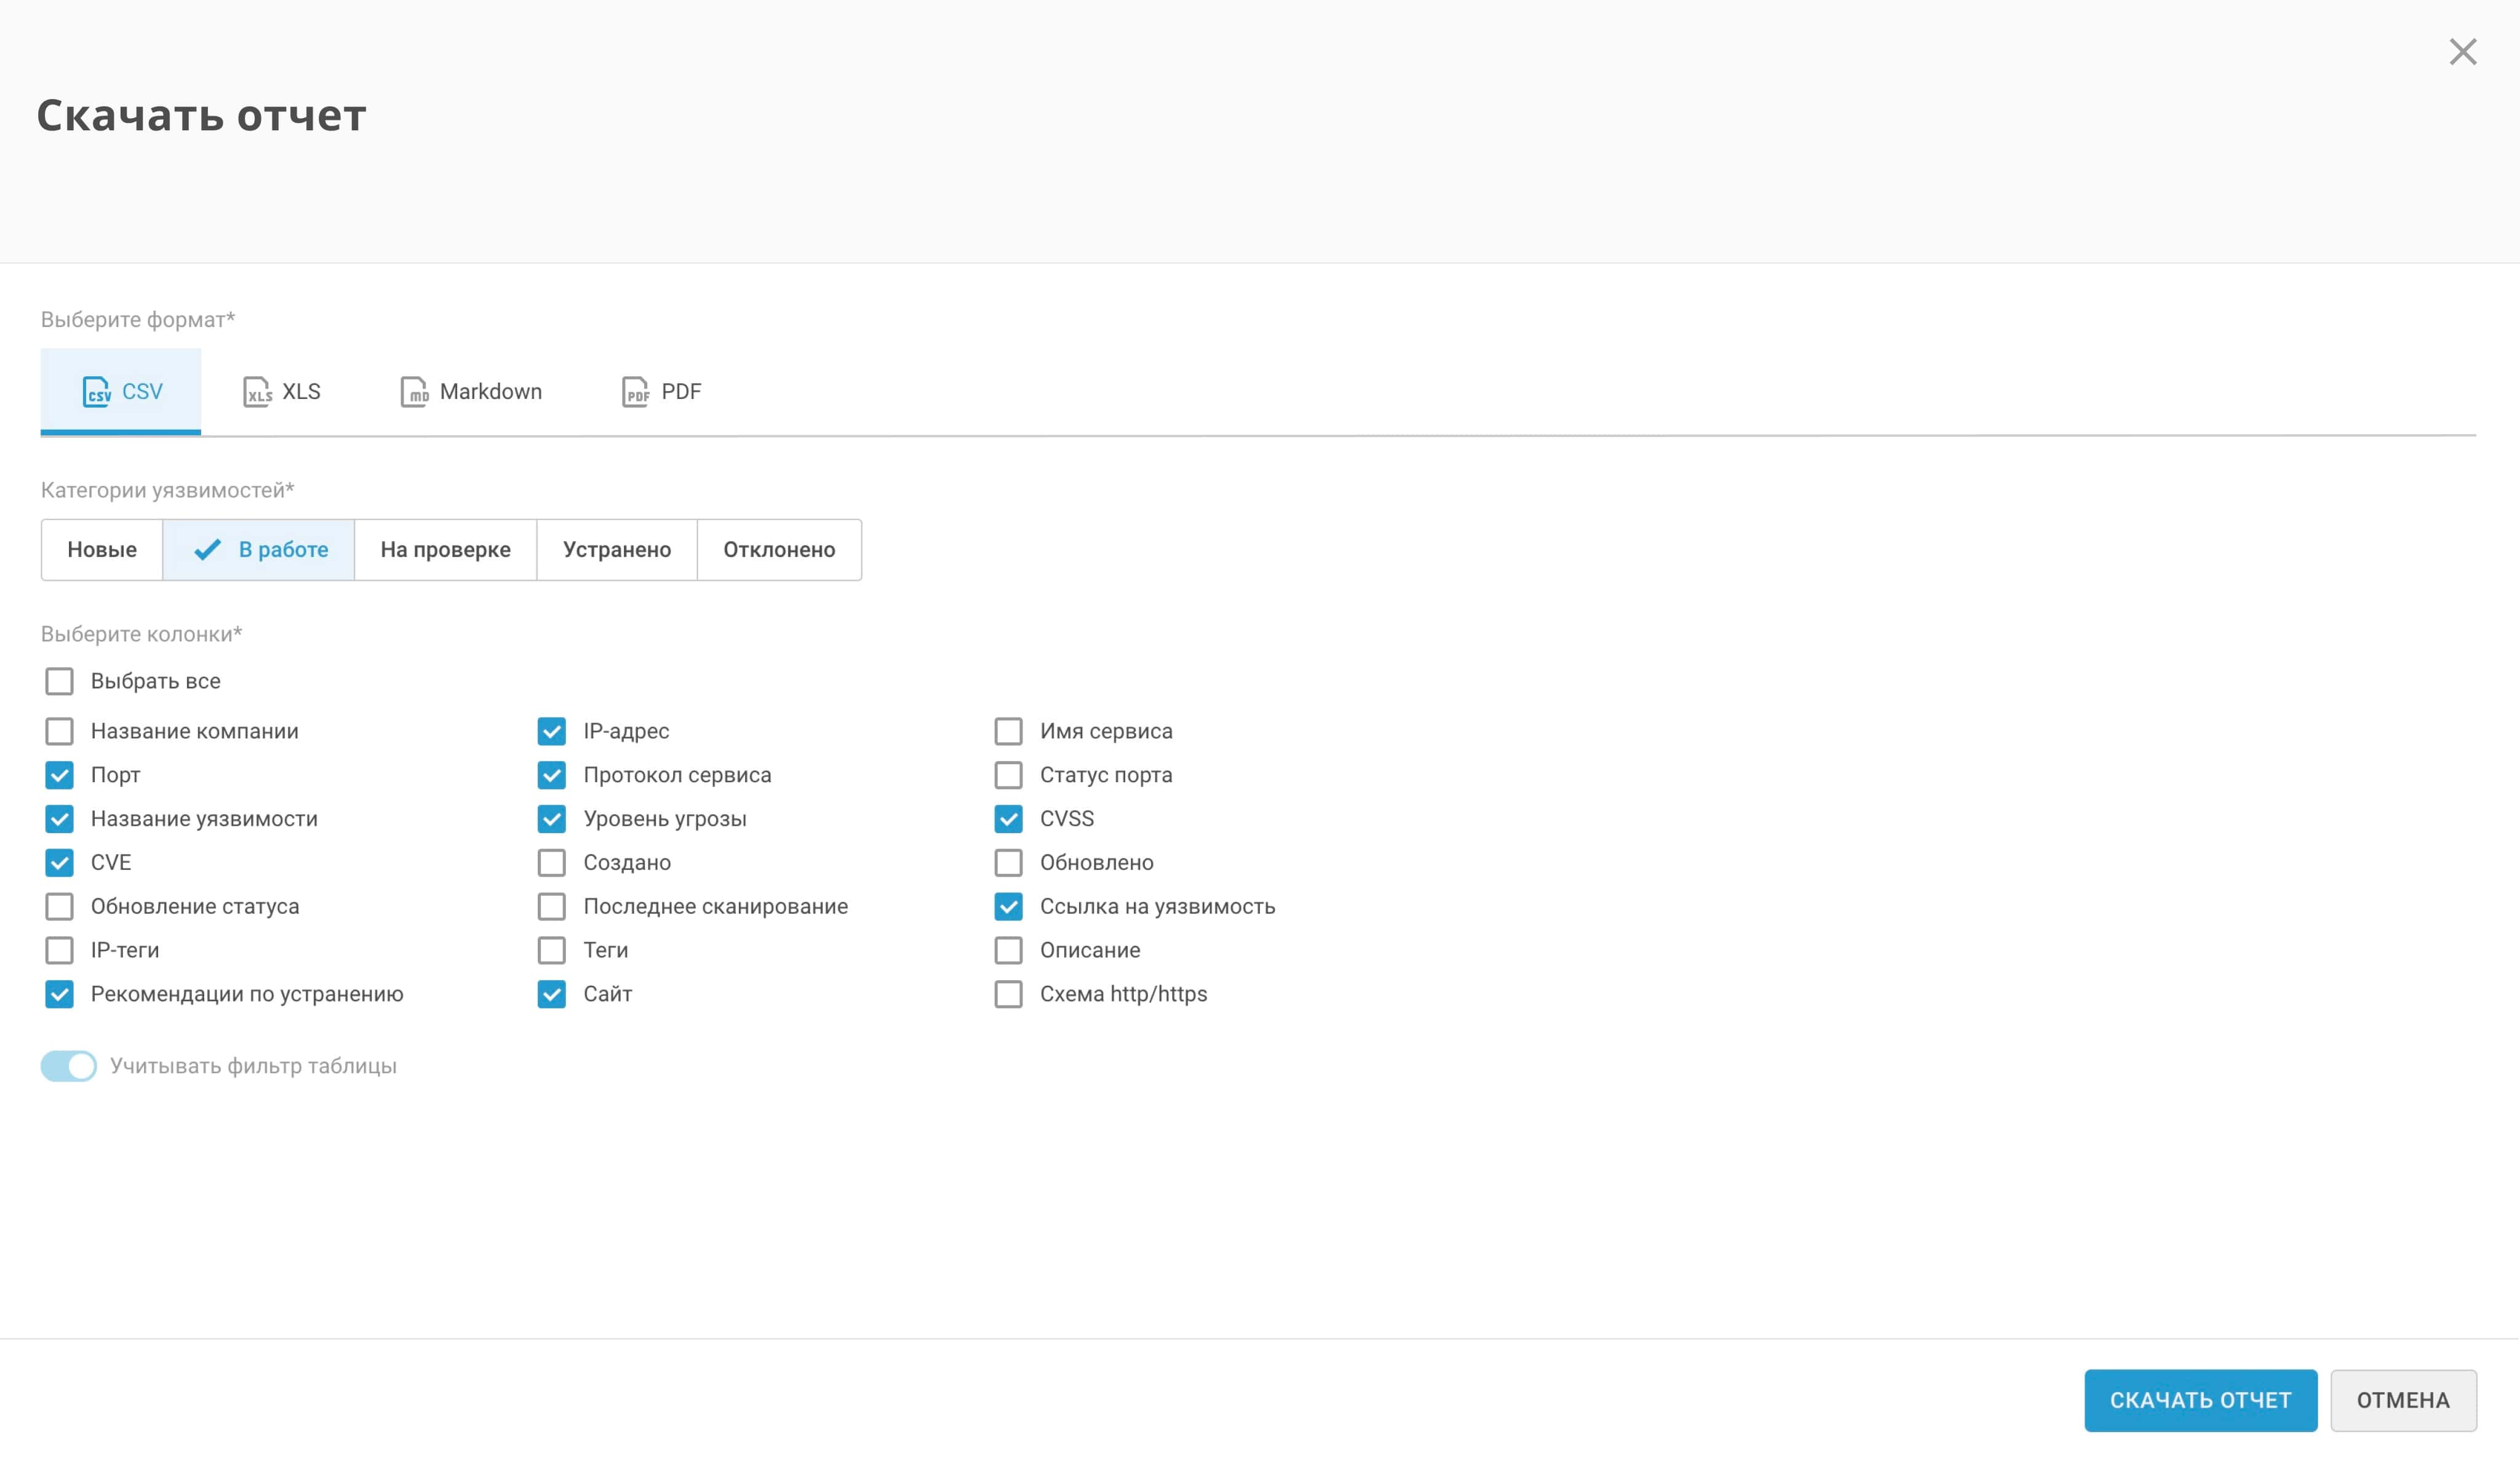Enable the Описание column checkbox
The width and height of the screenshot is (2520, 1464).
coord(1008,951)
